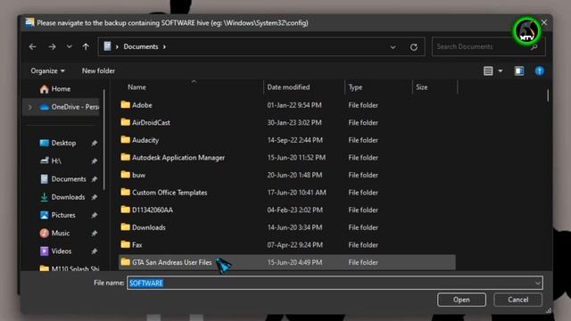Open the Organize menu
Image resolution: width=571 pixels, height=321 pixels.
pos(47,70)
